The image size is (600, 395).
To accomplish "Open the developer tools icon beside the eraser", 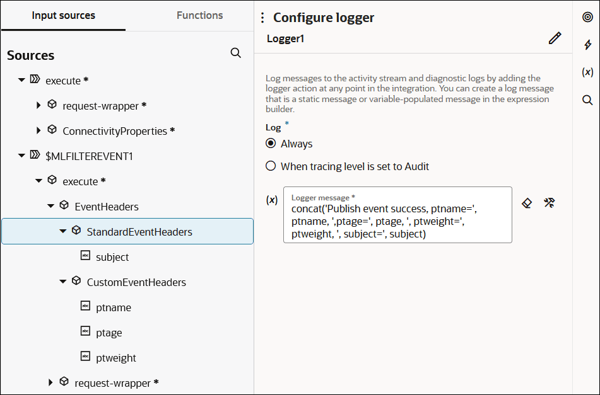I will coord(549,203).
